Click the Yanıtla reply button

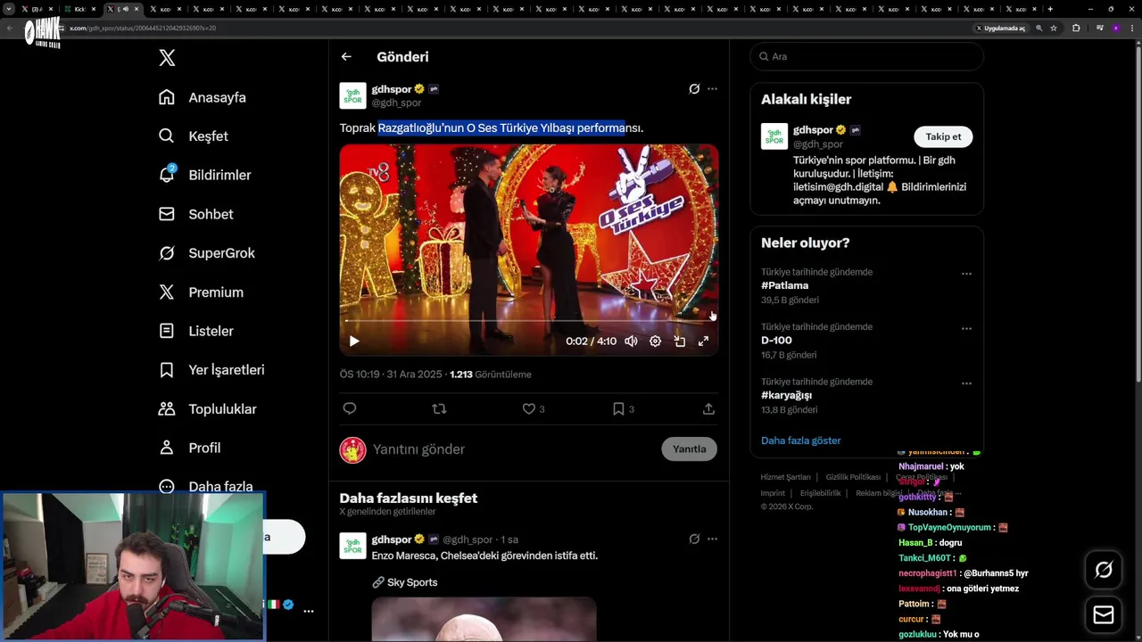click(689, 449)
